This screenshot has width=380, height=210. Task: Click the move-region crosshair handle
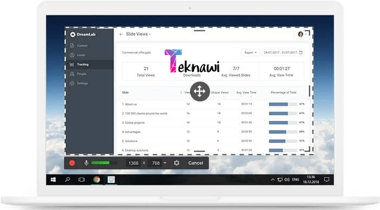tap(200, 91)
